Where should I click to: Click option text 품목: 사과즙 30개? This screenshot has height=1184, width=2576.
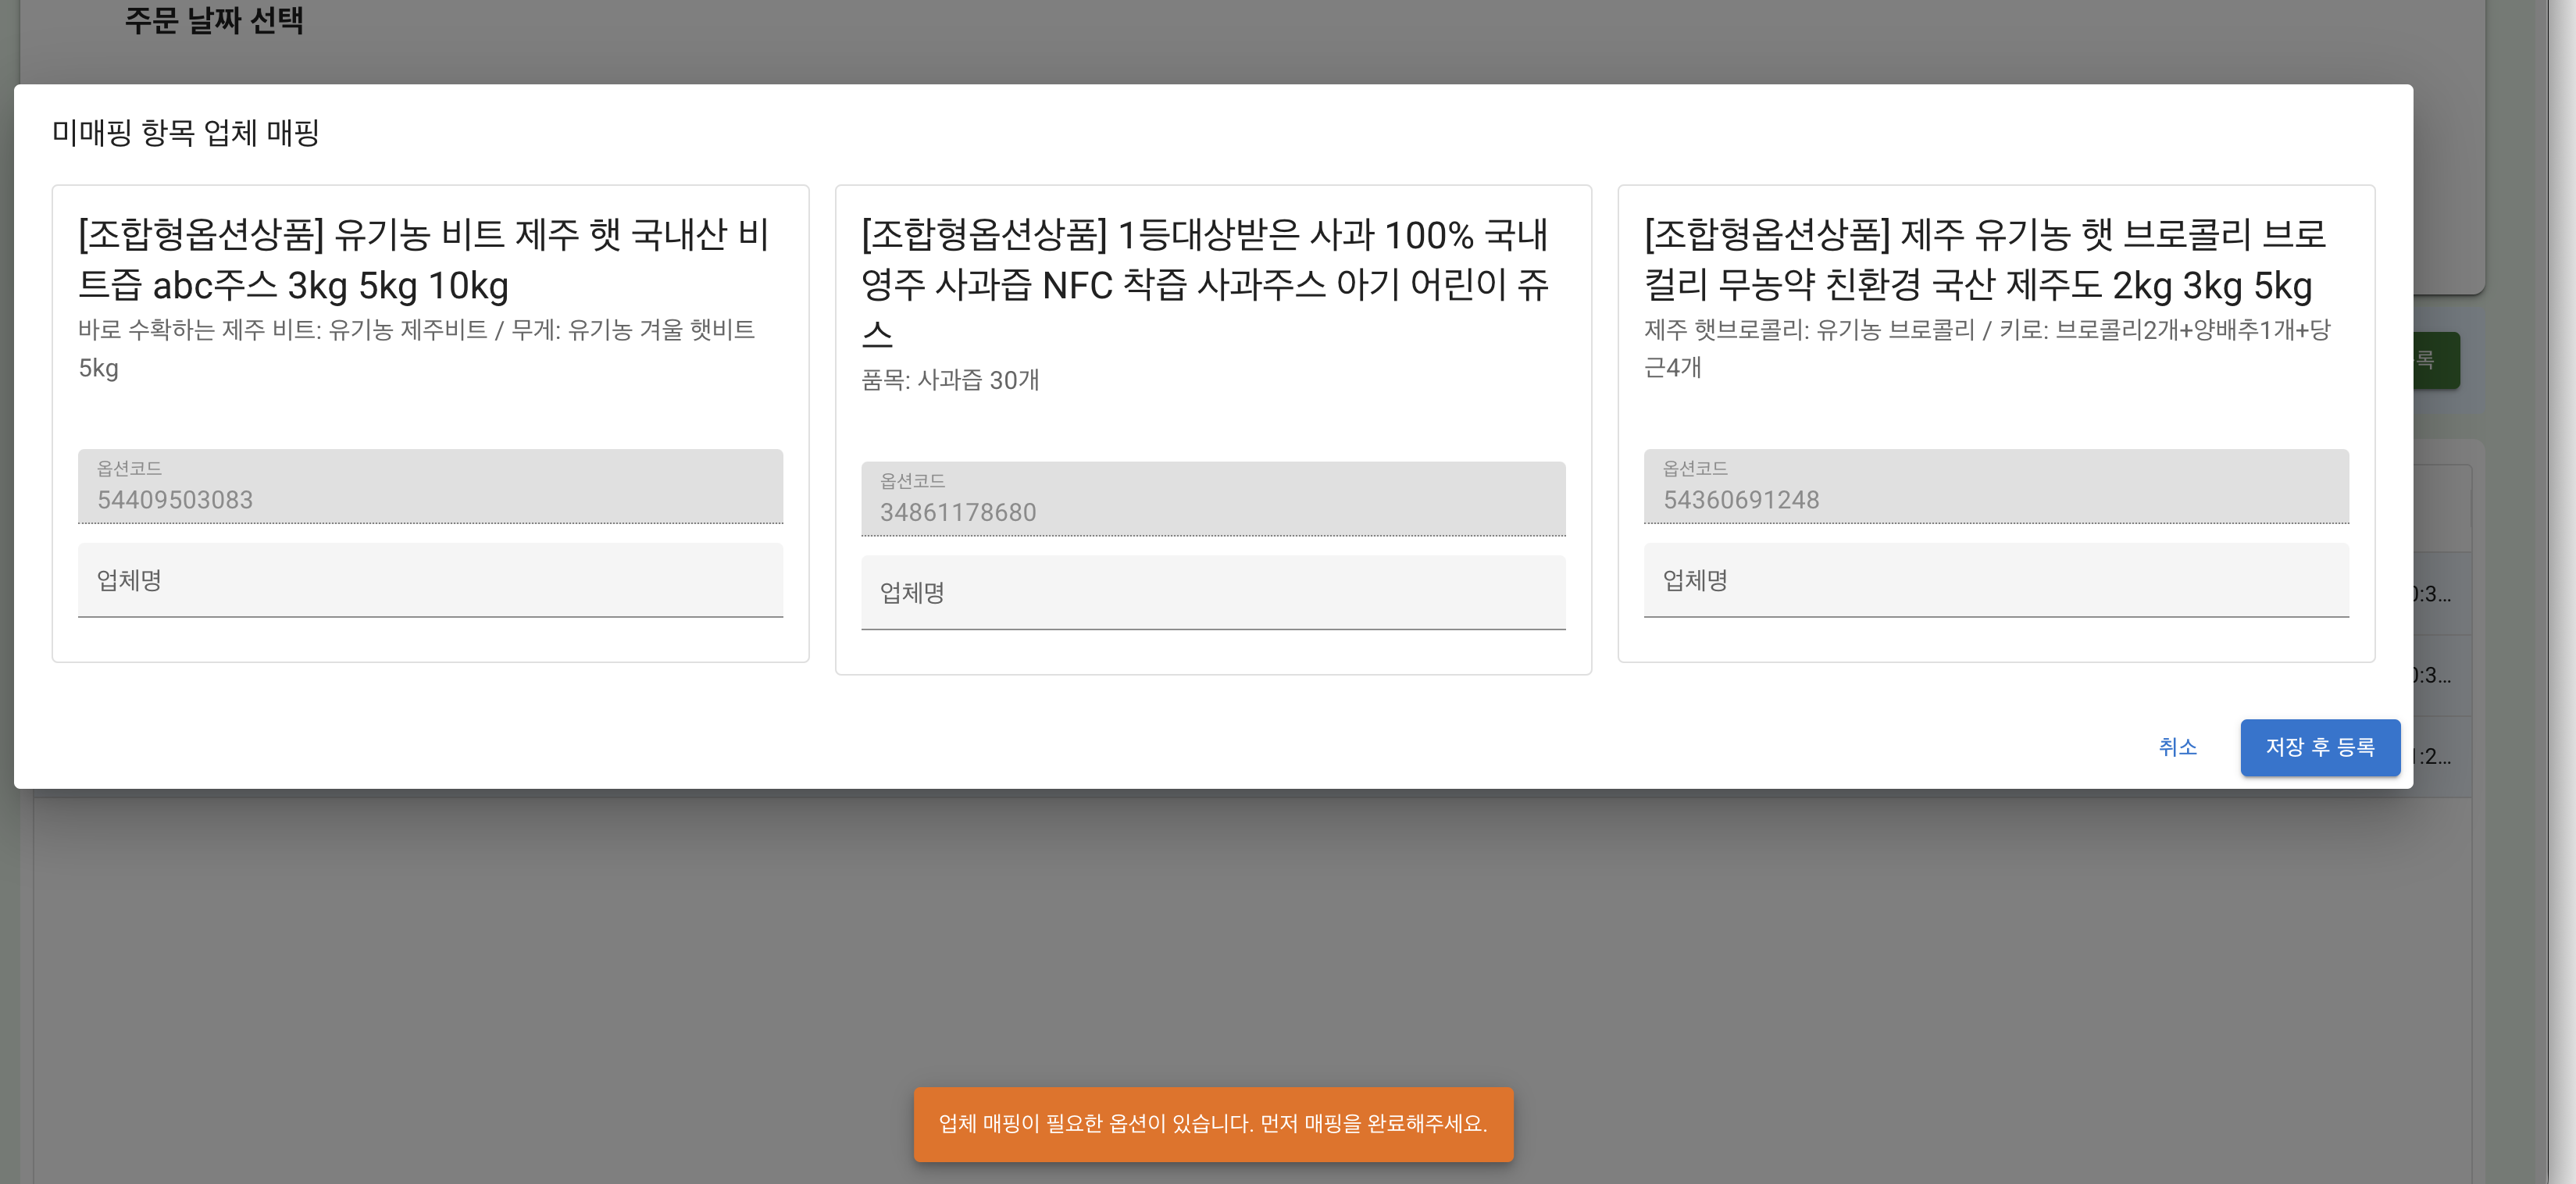click(x=950, y=380)
